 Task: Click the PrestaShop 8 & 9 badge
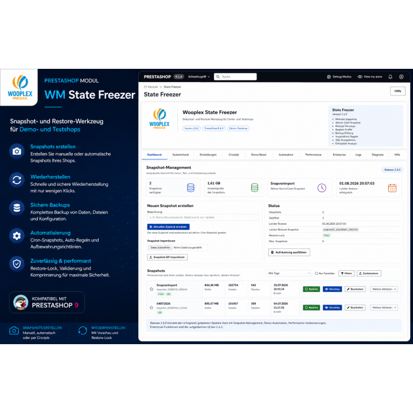click(x=214, y=128)
